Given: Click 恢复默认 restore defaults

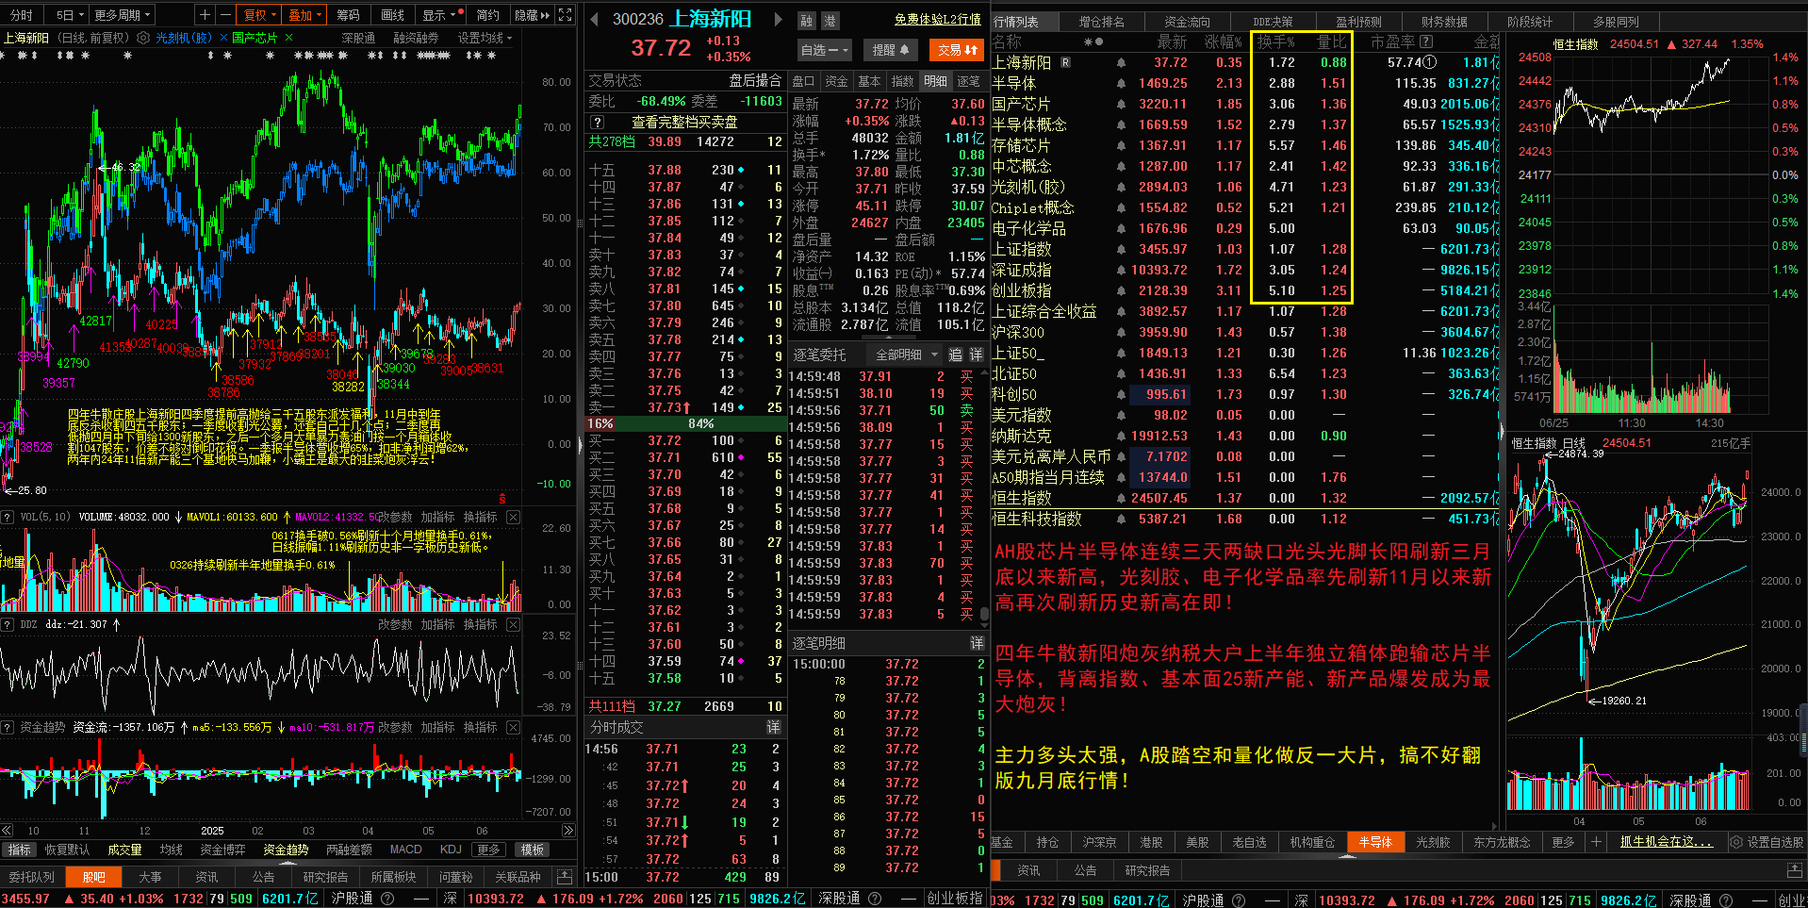Looking at the screenshot, I should coord(67,850).
